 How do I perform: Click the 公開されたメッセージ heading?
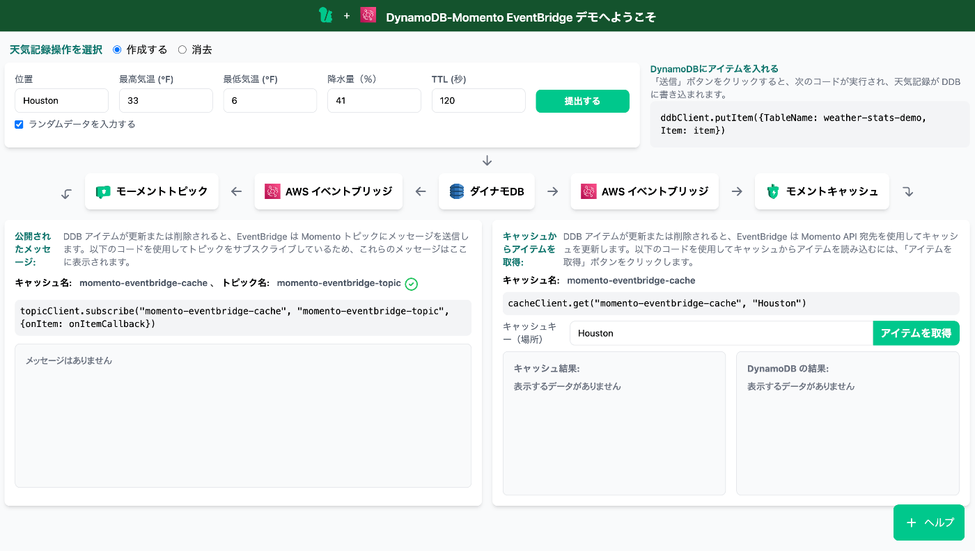pos(33,249)
